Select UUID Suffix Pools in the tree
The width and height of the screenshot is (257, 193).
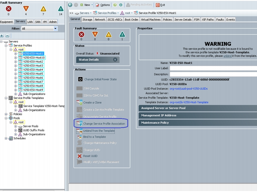click(x=34, y=130)
